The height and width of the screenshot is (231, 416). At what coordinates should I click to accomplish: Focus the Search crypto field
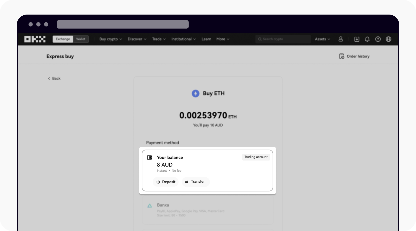[283, 39]
